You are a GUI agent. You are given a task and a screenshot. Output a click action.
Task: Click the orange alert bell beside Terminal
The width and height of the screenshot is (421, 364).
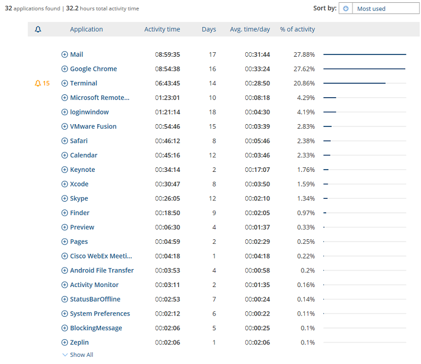[x=38, y=83]
